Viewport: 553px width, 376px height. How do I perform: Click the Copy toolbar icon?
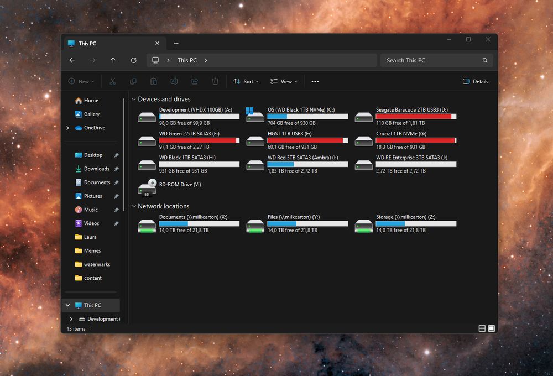(x=133, y=81)
